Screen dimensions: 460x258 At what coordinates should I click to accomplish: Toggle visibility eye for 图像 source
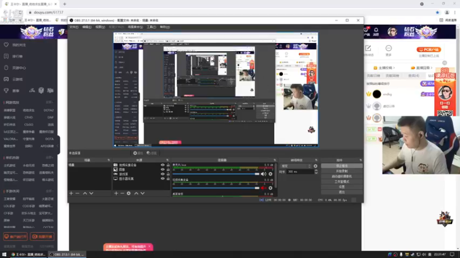coord(163,169)
